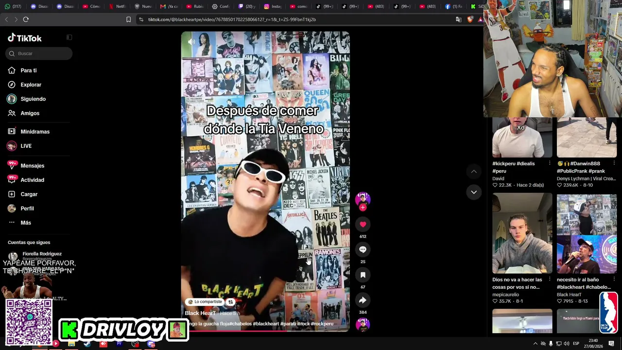
Task: Open the Brave shields icon
Action: pos(470,19)
